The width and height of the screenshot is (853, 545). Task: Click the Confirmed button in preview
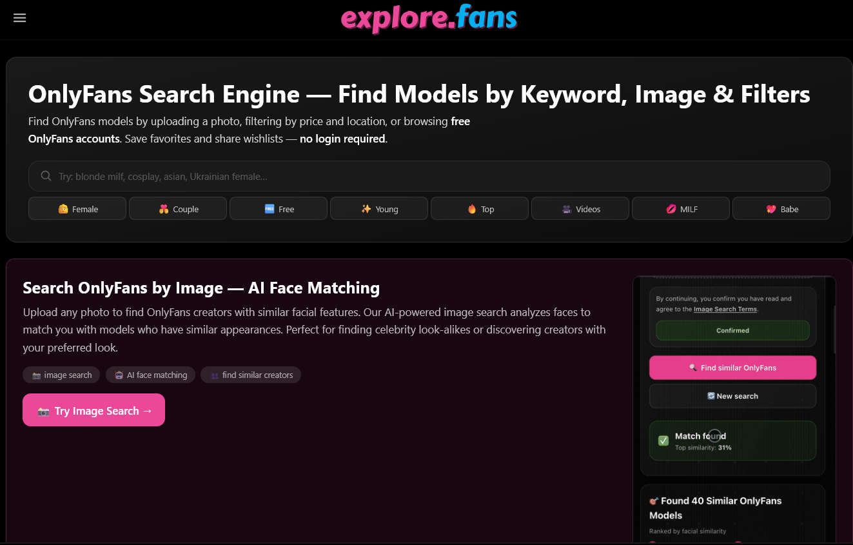point(732,330)
